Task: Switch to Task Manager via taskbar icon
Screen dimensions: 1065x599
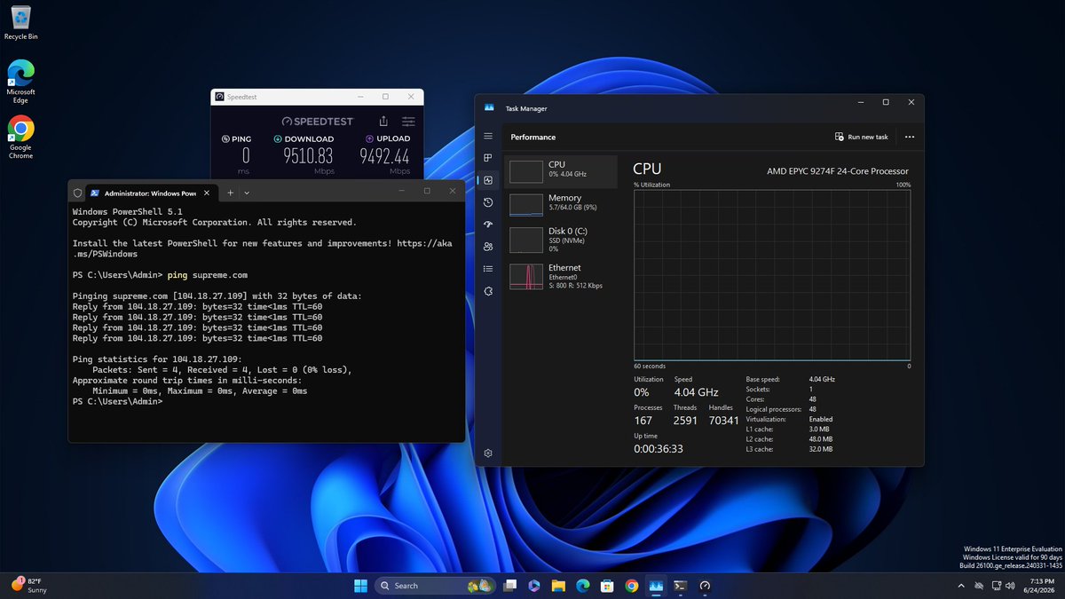Action: tap(656, 586)
